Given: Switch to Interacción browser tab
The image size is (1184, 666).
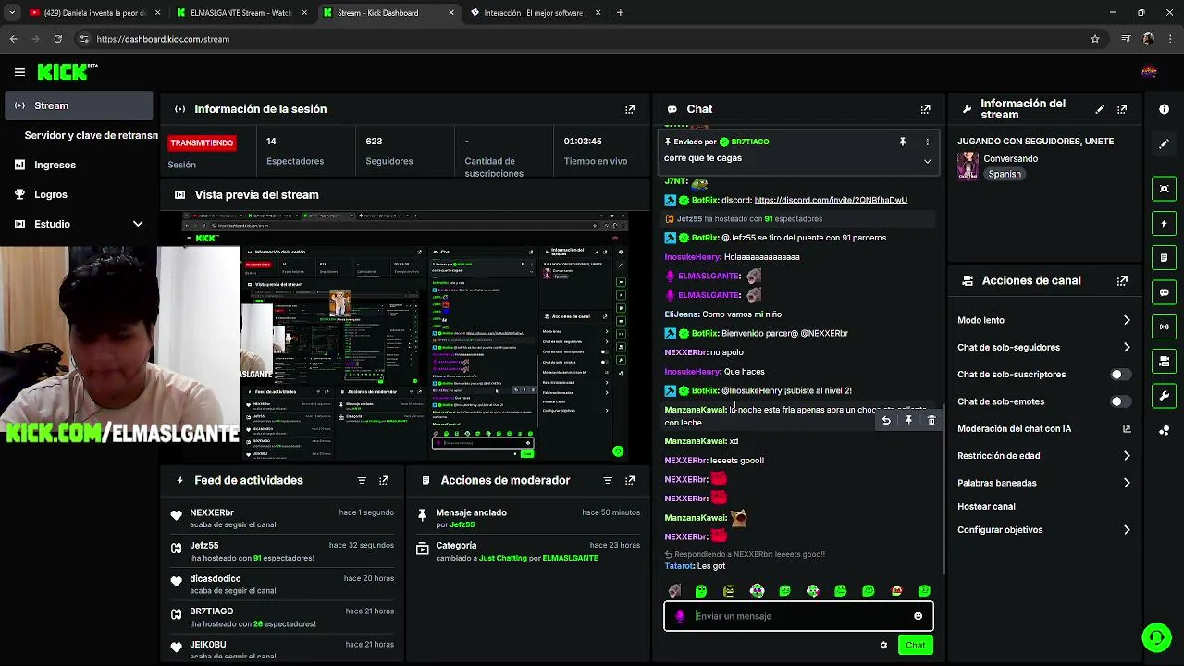Looking at the screenshot, I should point(535,13).
